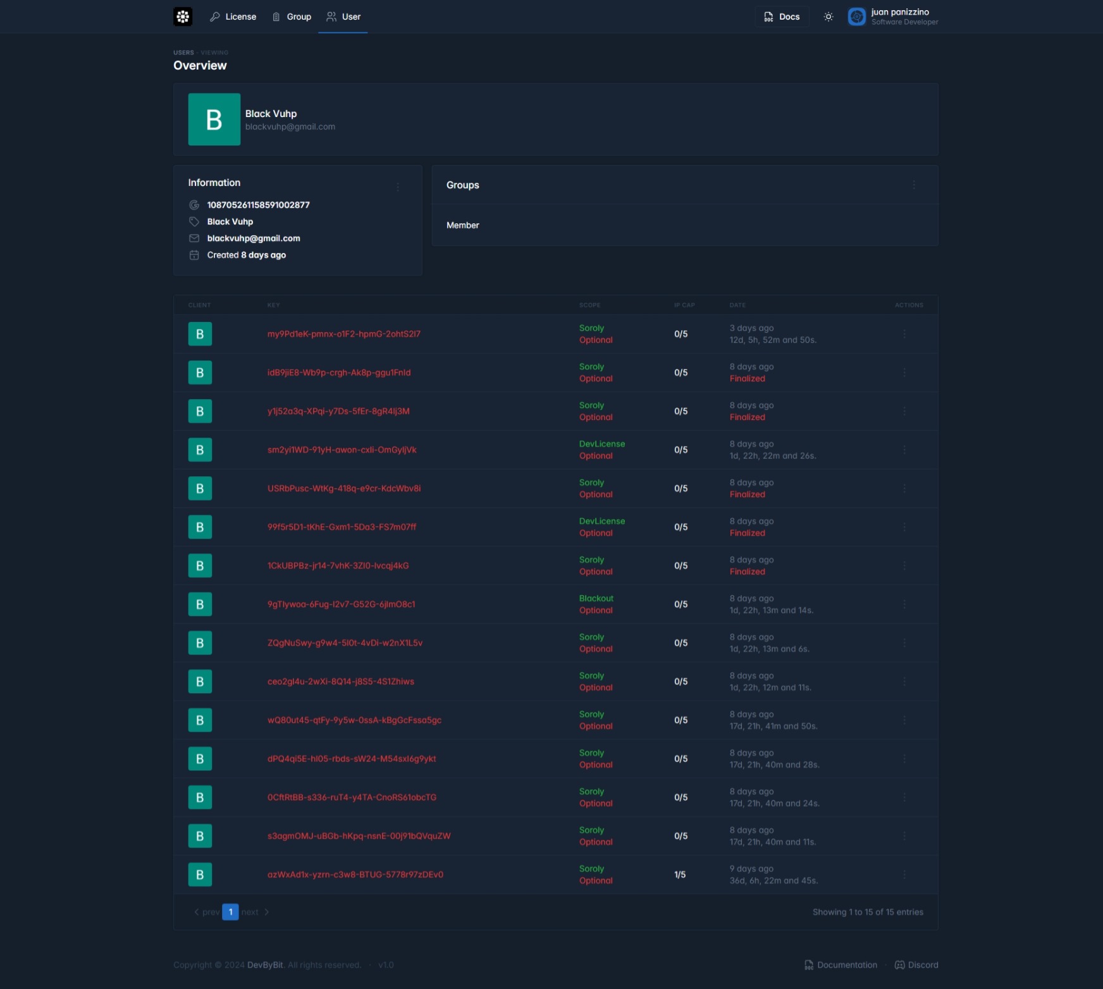Open actions menu for key my9Pd1eK
Screen dimensions: 1103x989
(x=904, y=334)
